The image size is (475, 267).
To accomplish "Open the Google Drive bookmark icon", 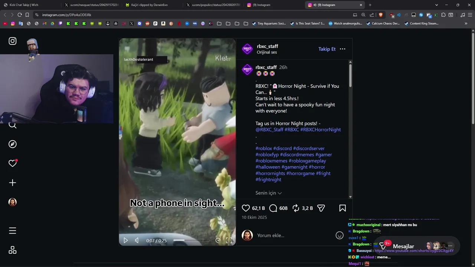I will [x=52, y=23].
